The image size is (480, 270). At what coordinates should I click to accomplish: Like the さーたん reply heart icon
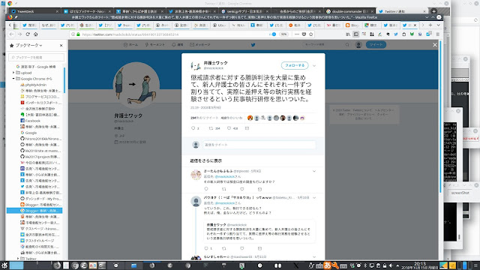pos(241,189)
